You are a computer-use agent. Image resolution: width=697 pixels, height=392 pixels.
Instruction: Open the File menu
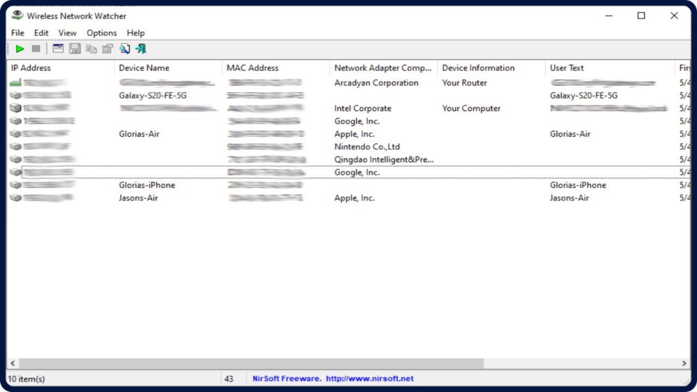coord(18,33)
